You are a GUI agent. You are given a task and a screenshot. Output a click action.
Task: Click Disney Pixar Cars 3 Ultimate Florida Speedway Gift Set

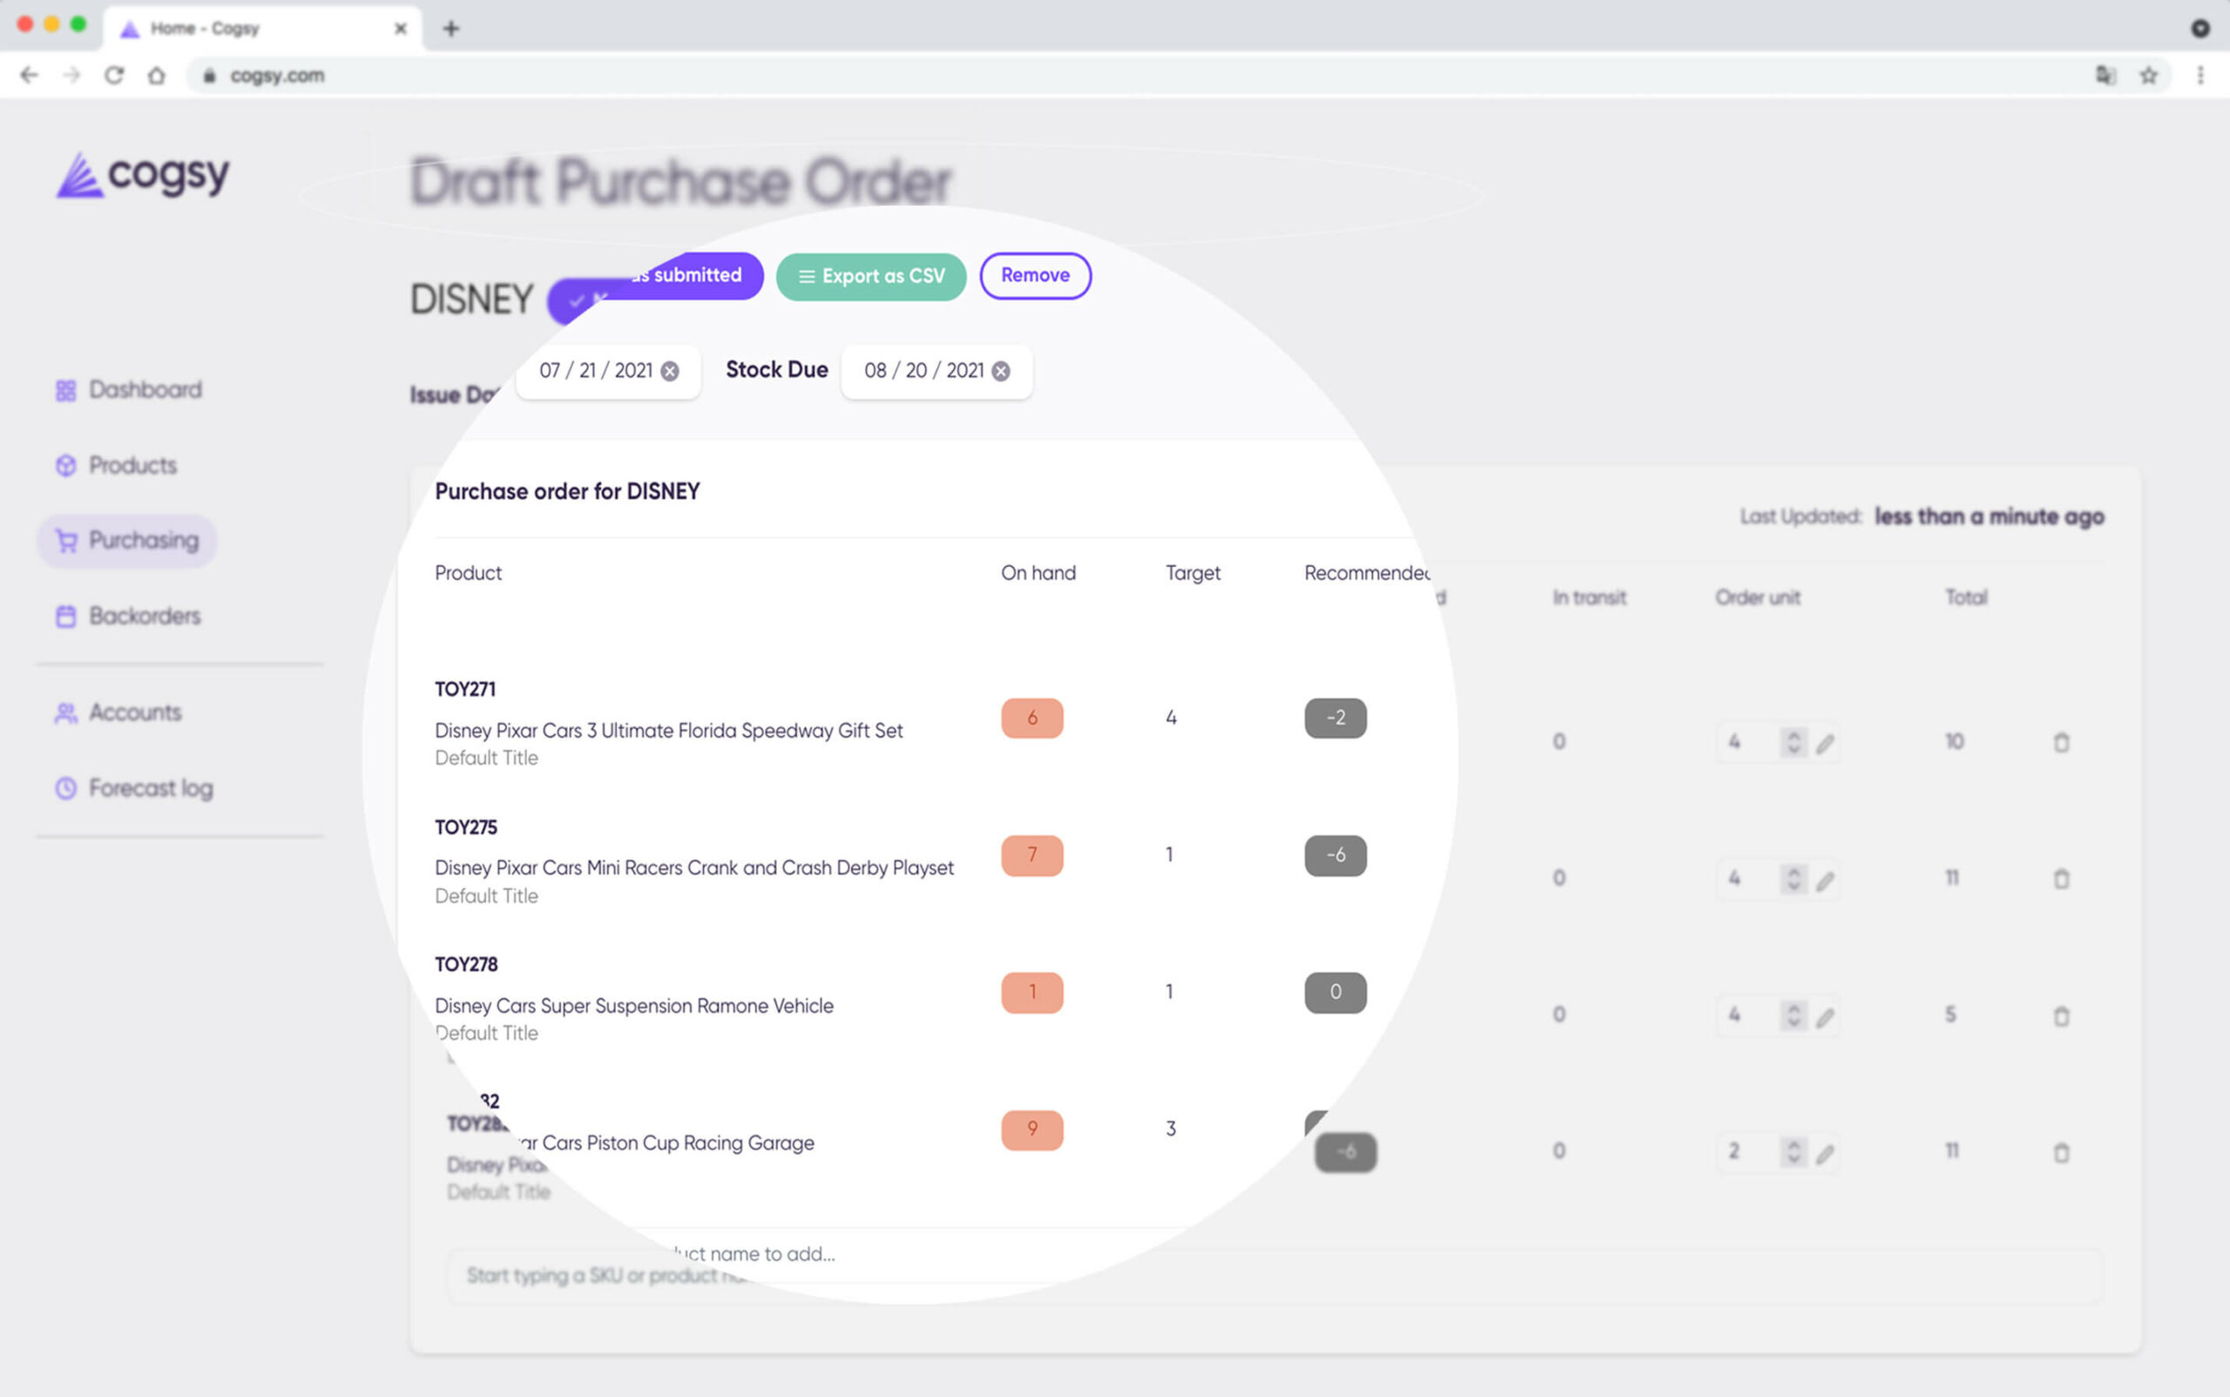(x=668, y=731)
